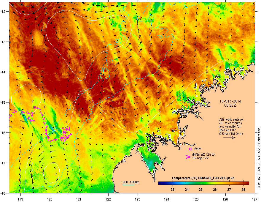Click the cyan isobath legend line
The width and height of the screenshot is (261, 202).
(x=128, y=185)
